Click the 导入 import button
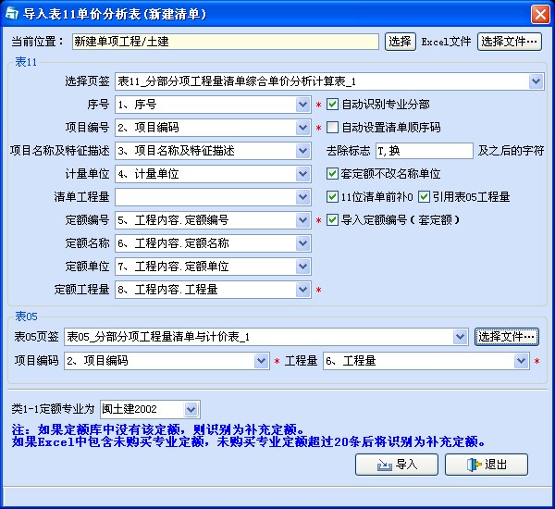Image resolution: width=555 pixels, height=509 pixels. [397, 465]
